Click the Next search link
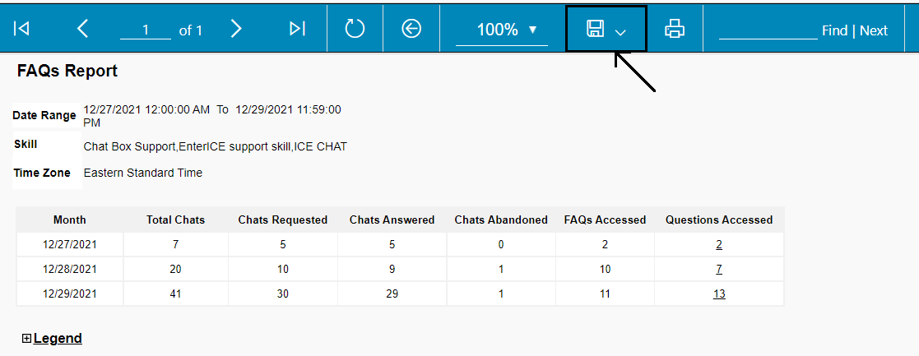The height and width of the screenshot is (356, 919). click(874, 30)
